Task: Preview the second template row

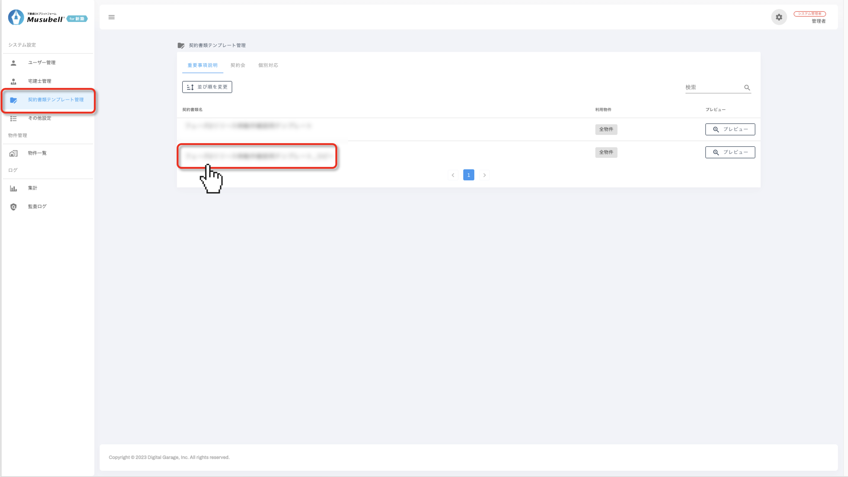Action: coord(730,152)
